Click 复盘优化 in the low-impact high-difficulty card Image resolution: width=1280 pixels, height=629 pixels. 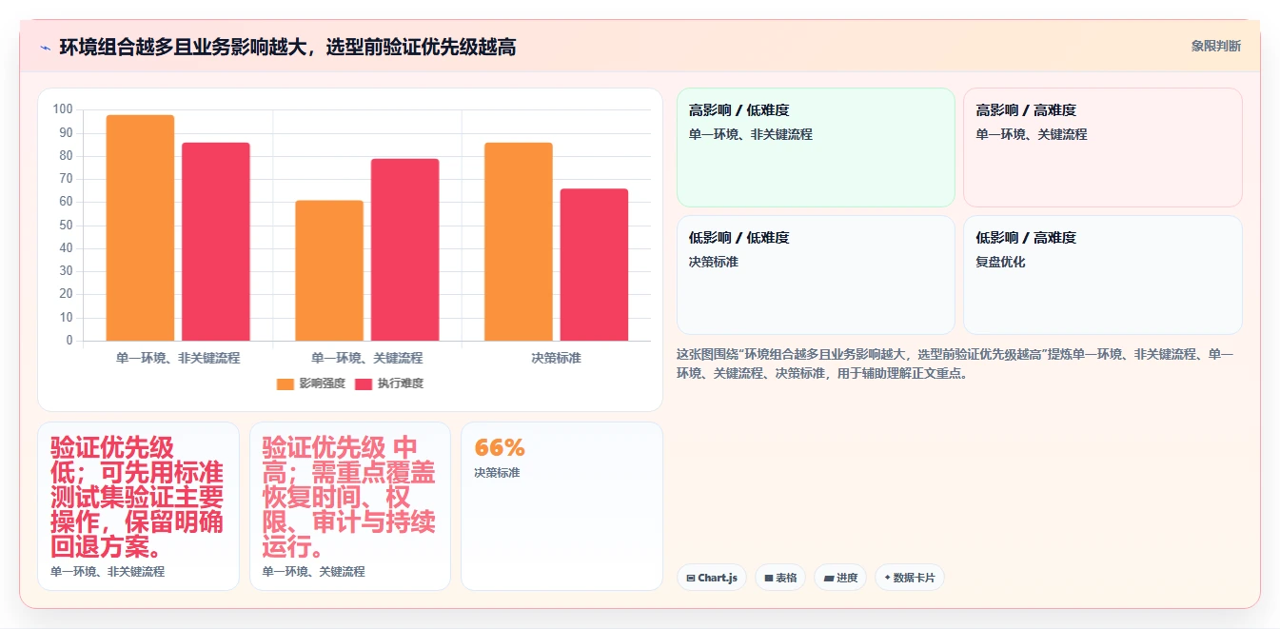(x=1000, y=262)
